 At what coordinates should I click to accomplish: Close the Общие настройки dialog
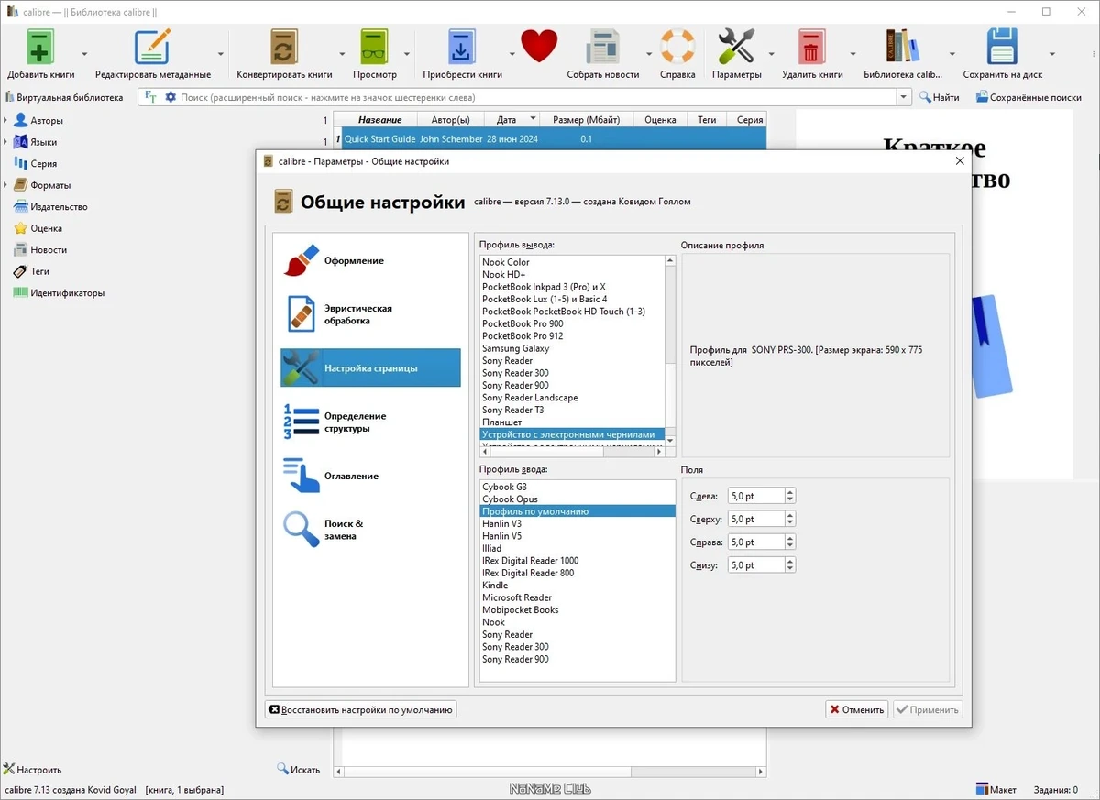960,161
